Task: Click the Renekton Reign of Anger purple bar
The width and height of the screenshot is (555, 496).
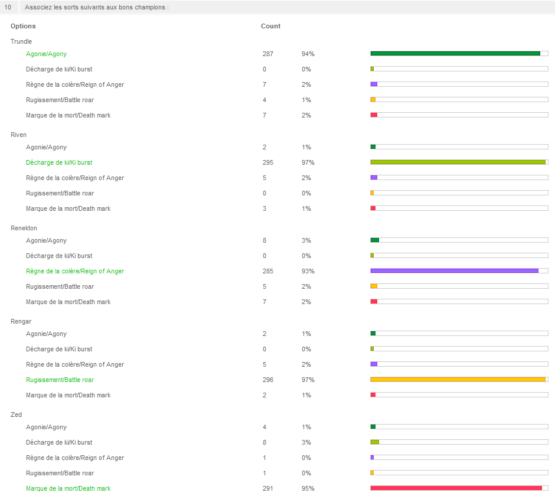Action: [455, 271]
